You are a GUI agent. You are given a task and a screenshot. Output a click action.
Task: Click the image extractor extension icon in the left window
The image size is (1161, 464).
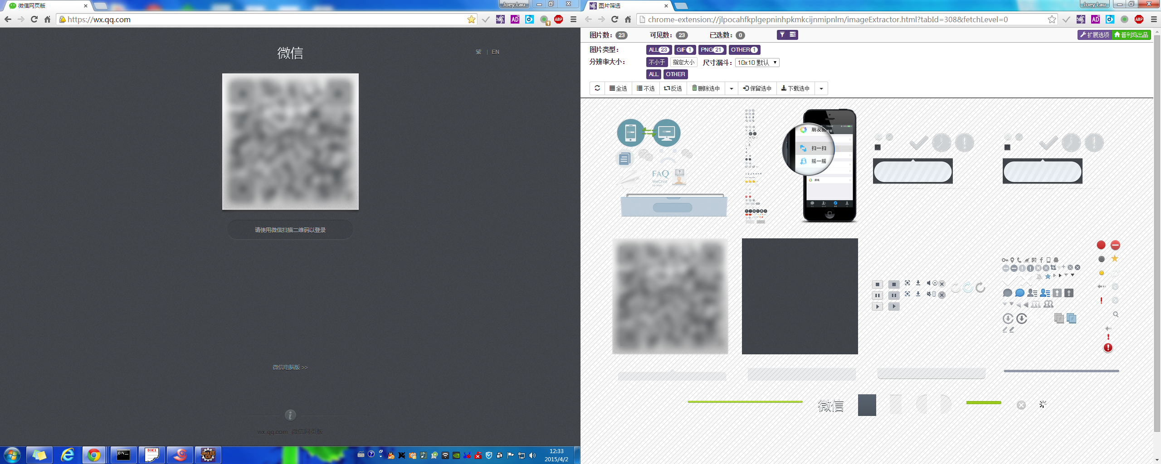point(500,19)
